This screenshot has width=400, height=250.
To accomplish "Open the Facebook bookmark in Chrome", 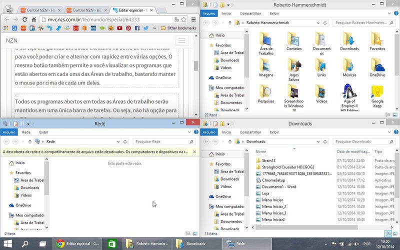I will coord(137,28).
